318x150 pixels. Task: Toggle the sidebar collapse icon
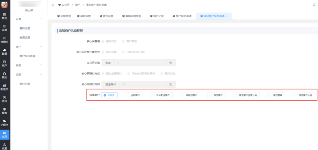pos(53,5)
